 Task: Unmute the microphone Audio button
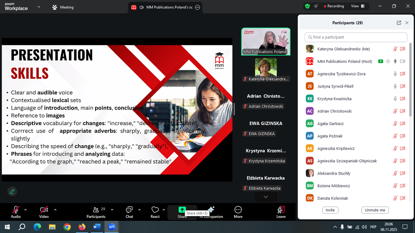point(16,212)
